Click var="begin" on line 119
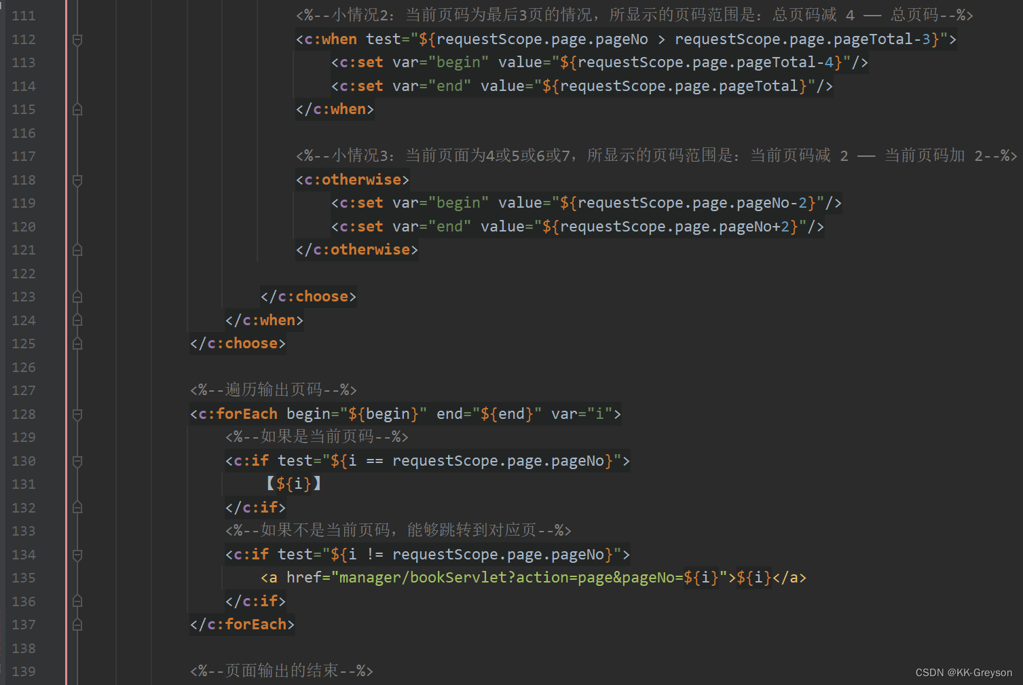The height and width of the screenshot is (685, 1023). click(x=441, y=203)
